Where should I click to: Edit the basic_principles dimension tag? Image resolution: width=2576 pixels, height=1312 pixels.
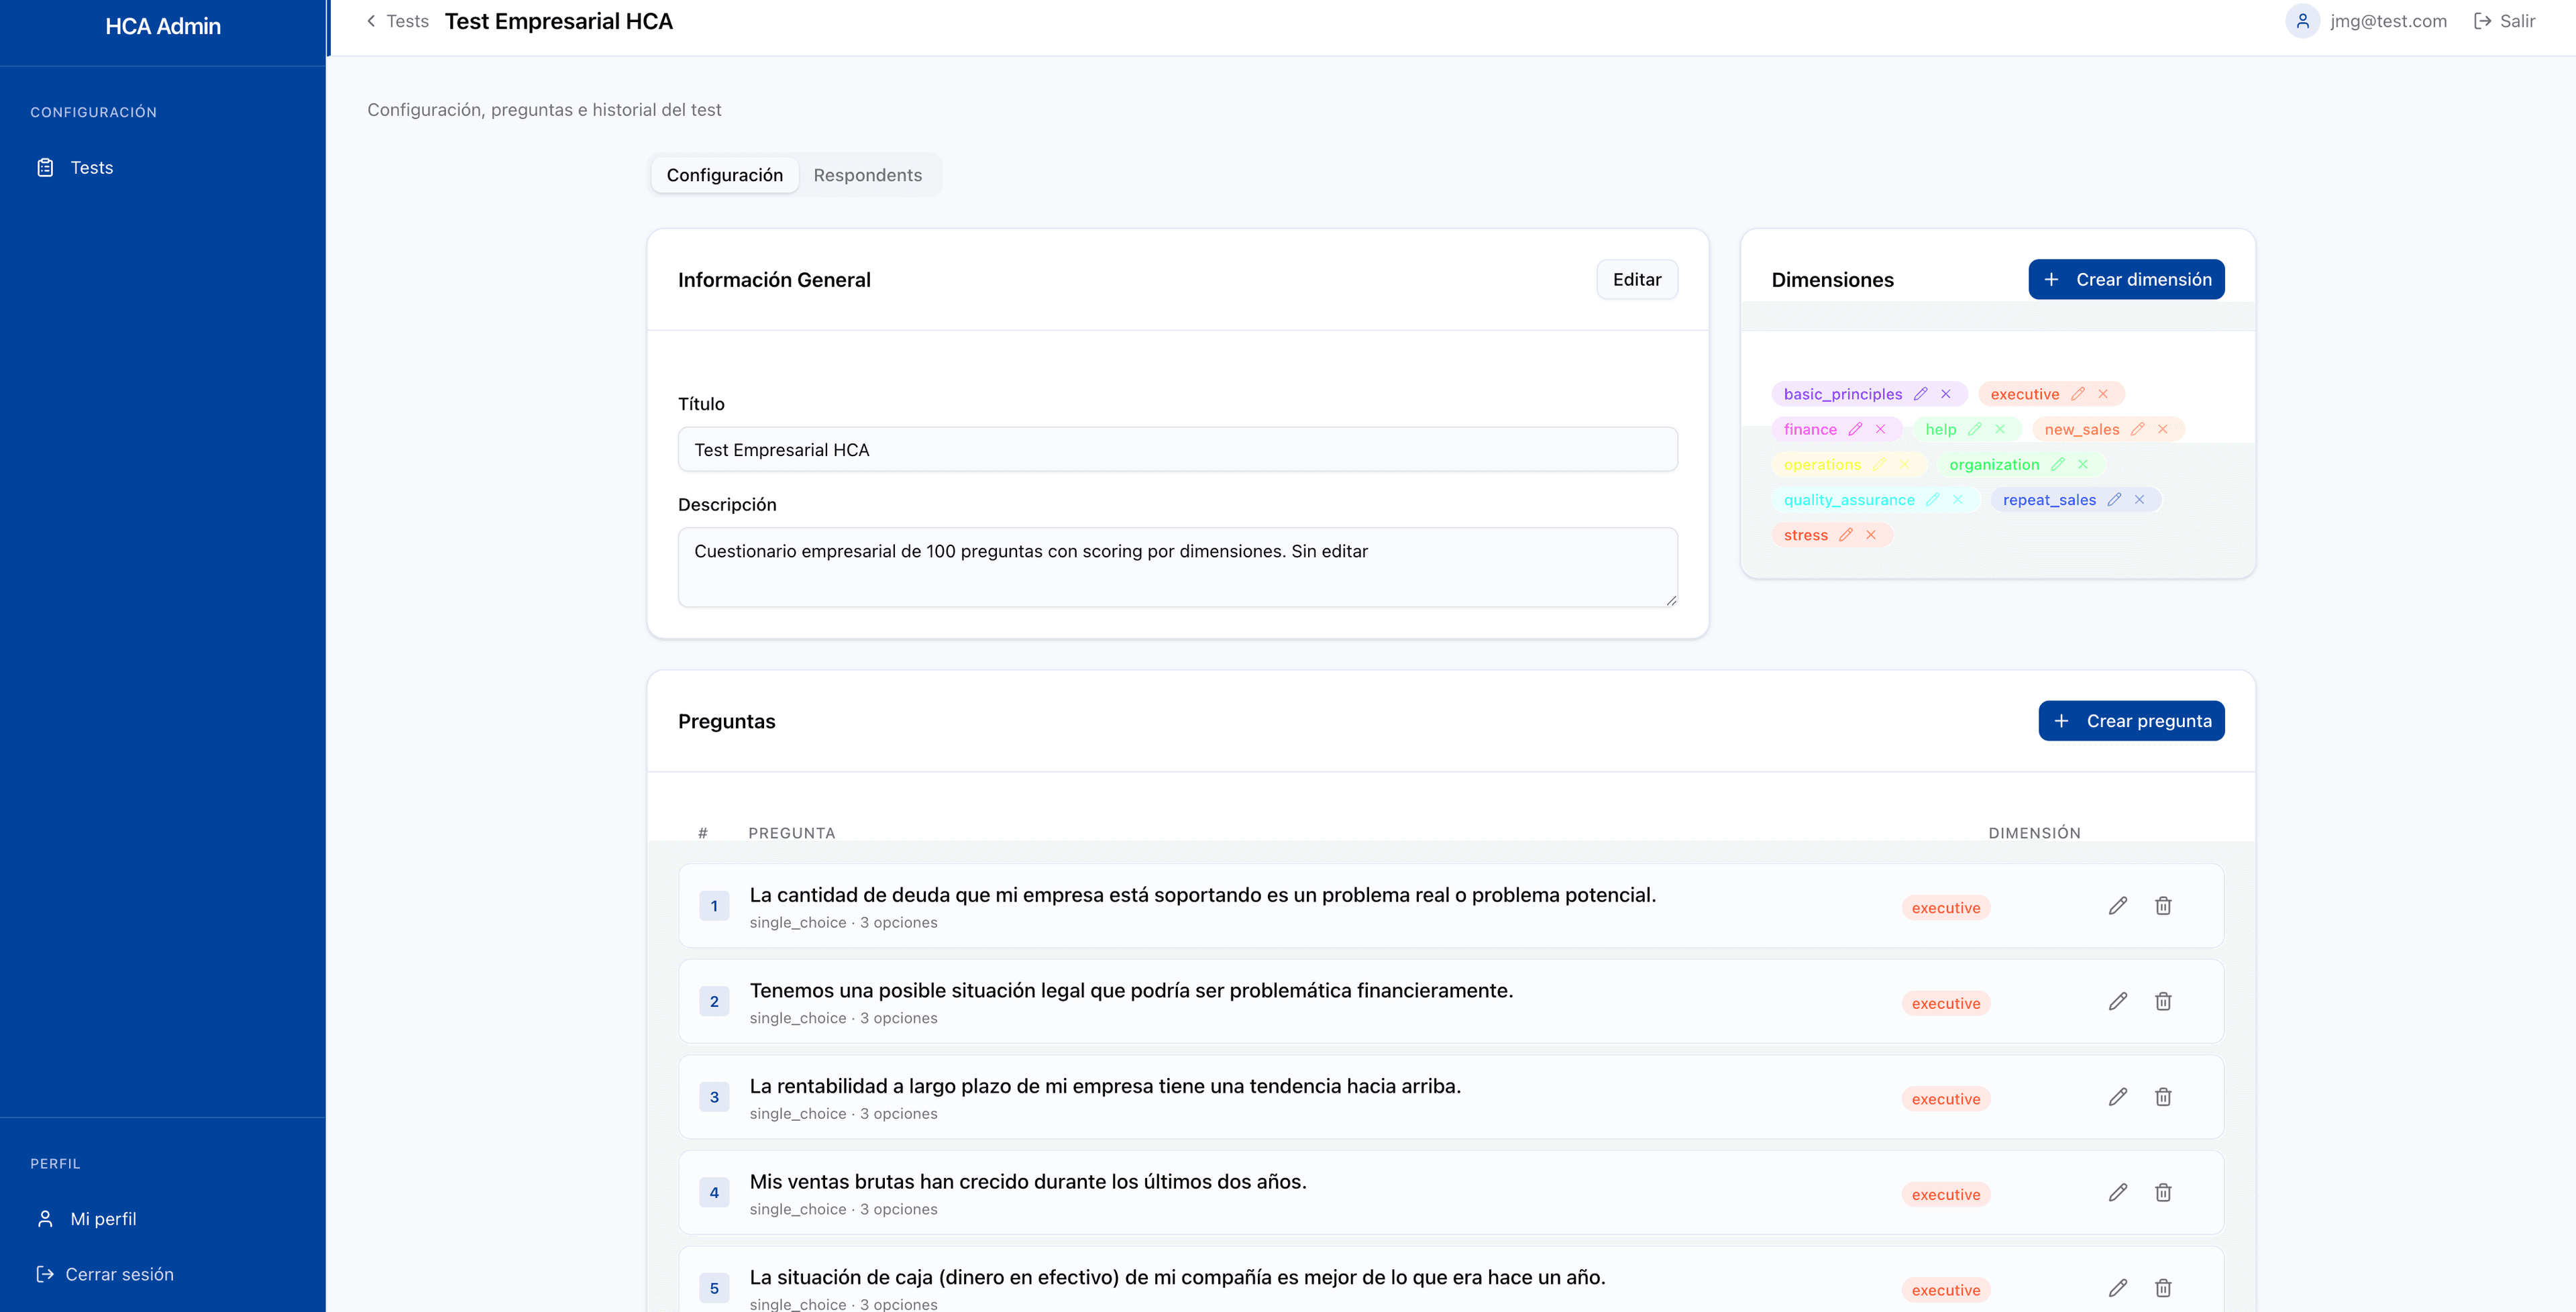(x=1920, y=393)
